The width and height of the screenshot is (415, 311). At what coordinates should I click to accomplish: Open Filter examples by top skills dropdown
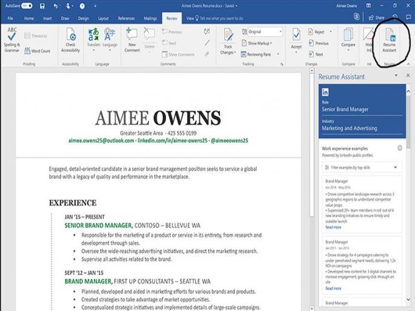(x=362, y=167)
